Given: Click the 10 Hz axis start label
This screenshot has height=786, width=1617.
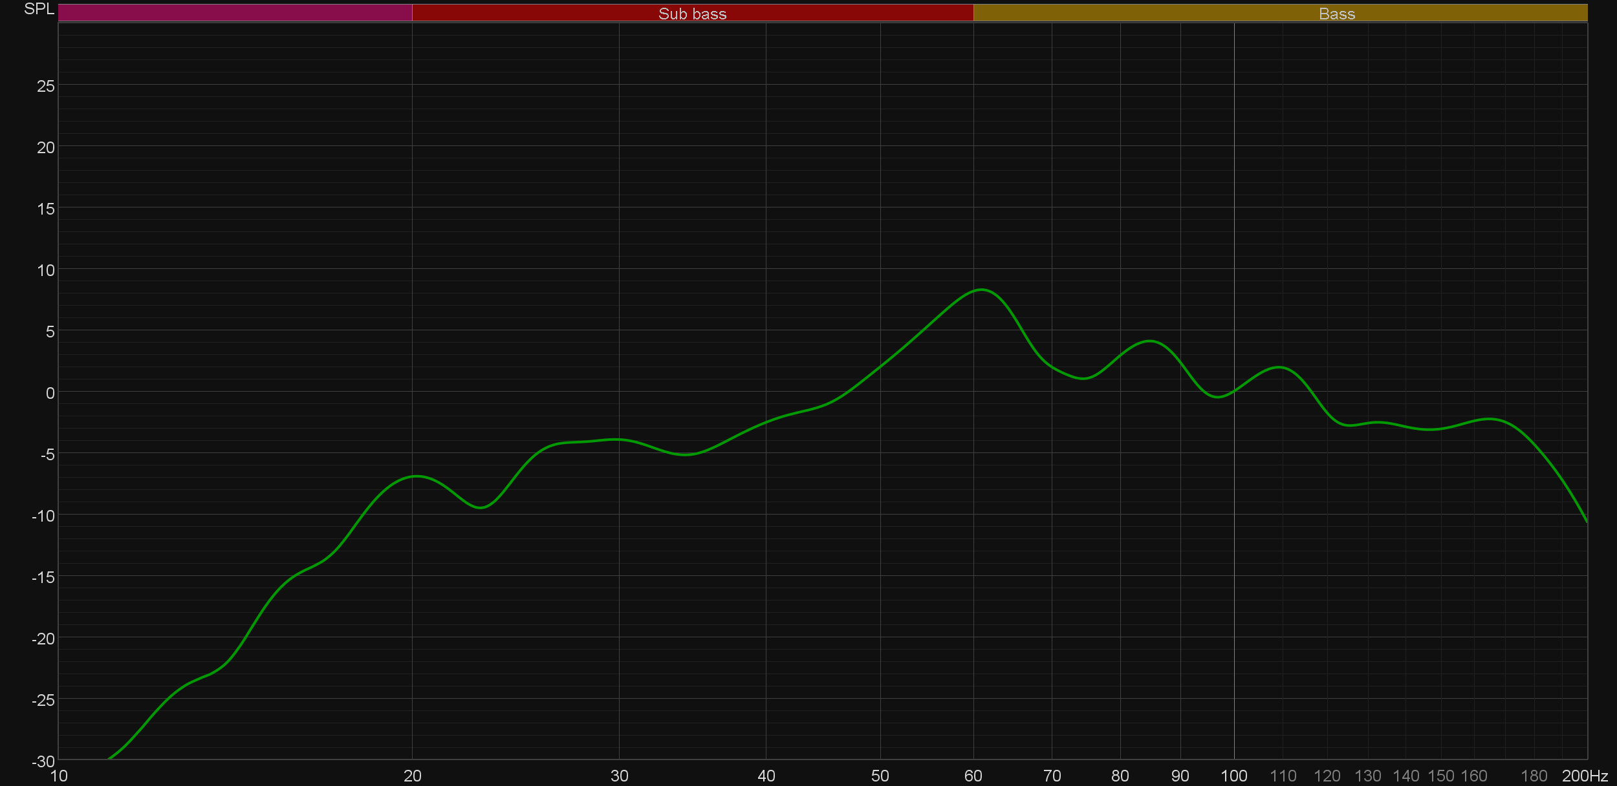Looking at the screenshot, I should (x=59, y=776).
